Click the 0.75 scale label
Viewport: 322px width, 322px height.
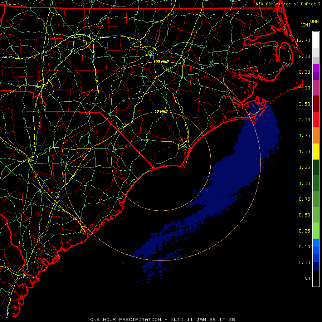(x=304, y=199)
